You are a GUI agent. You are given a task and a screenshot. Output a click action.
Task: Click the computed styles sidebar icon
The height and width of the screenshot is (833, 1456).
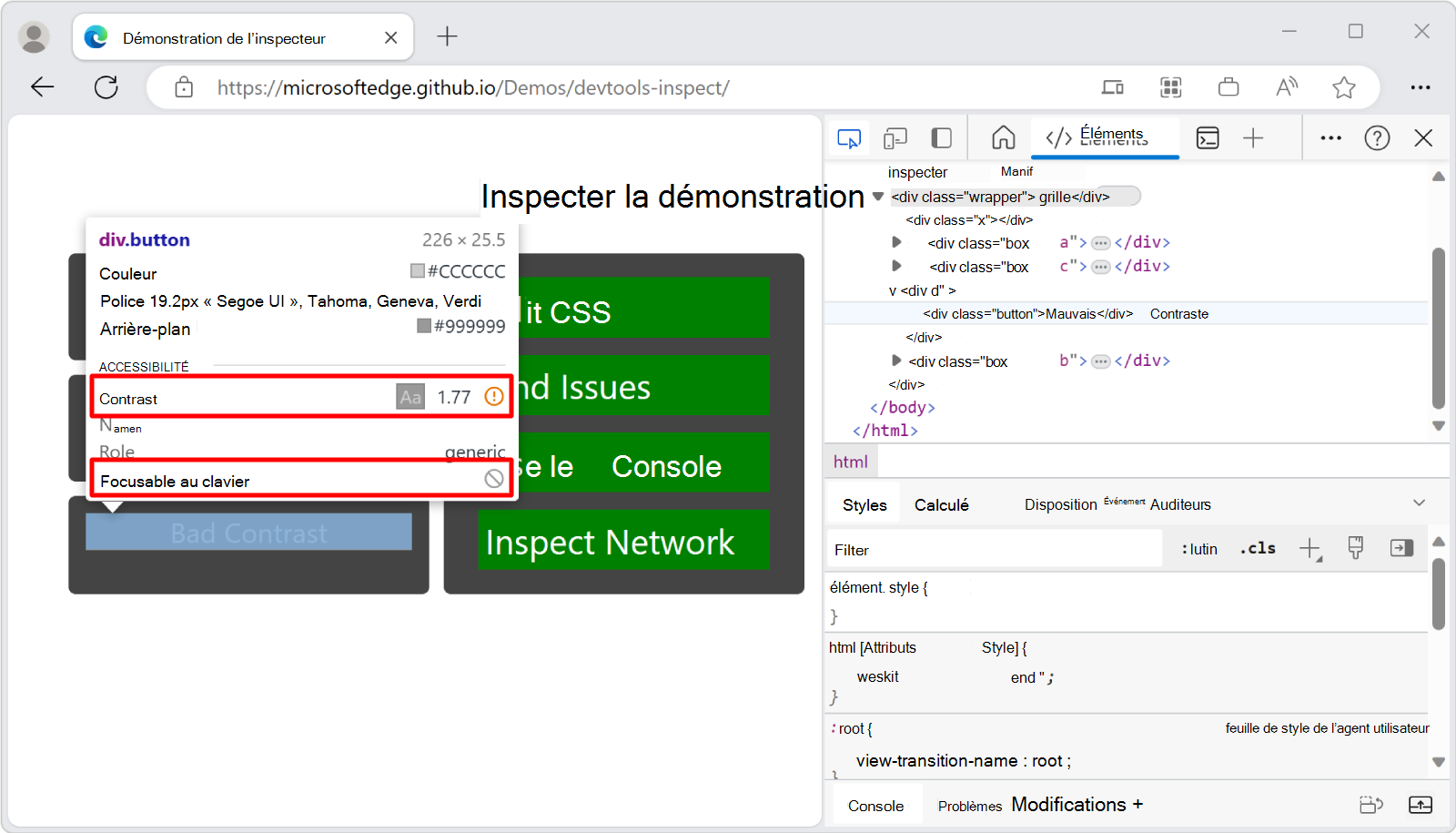(x=1401, y=548)
